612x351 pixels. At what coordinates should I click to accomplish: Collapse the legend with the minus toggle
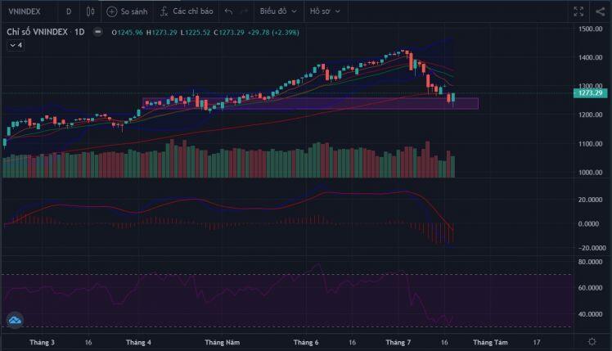click(97, 32)
